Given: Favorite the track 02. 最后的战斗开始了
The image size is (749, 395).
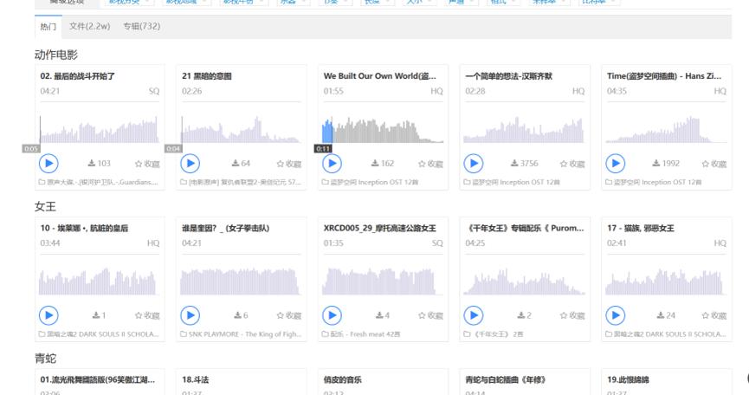Looking at the screenshot, I should point(147,164).
